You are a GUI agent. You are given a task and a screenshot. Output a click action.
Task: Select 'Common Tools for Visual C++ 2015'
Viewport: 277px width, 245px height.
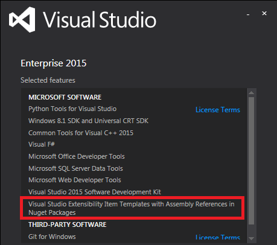coord(81,133)
